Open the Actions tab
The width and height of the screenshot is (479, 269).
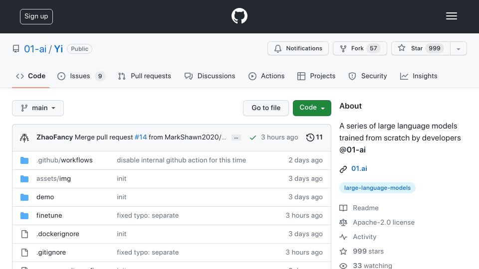pos(266,76)
